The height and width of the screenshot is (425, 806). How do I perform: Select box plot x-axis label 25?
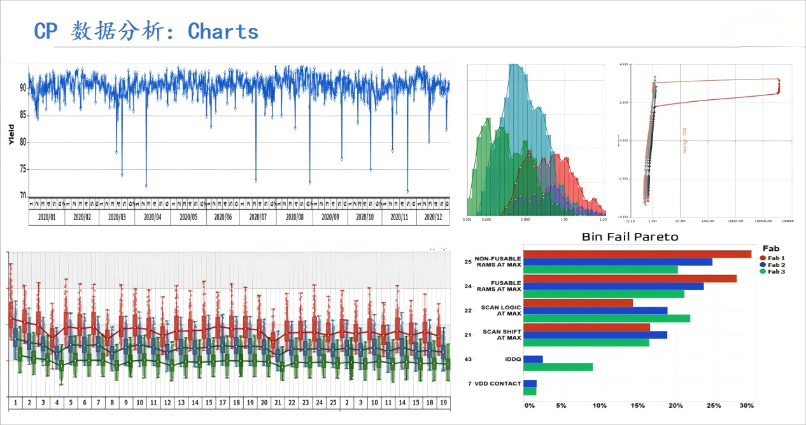(x=333, y=403)
